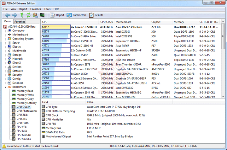The width and height of the screenshot is (227, 150).
Task: Select the Software node icon
Action: (x=9, y=71)
